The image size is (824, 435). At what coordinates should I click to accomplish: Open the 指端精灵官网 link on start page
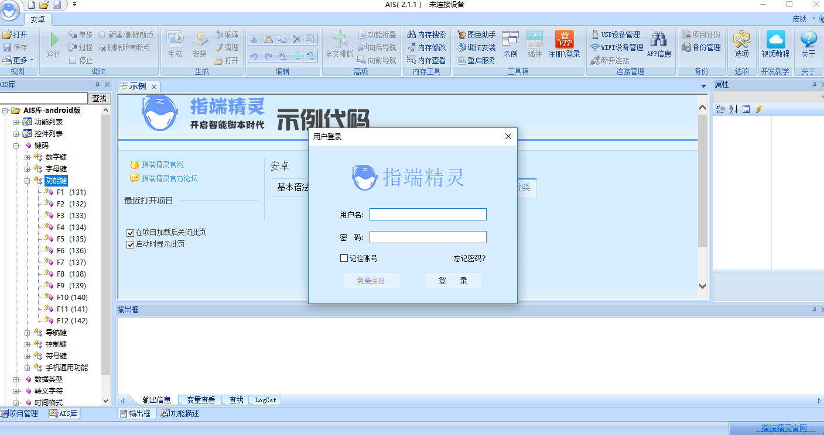point(163,165)
